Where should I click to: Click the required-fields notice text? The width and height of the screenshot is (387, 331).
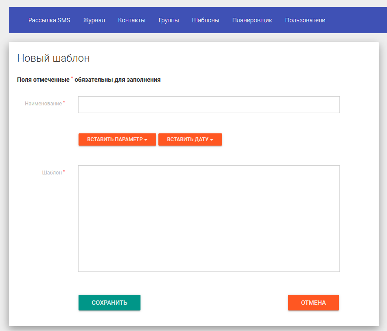[x=89, y=80]
